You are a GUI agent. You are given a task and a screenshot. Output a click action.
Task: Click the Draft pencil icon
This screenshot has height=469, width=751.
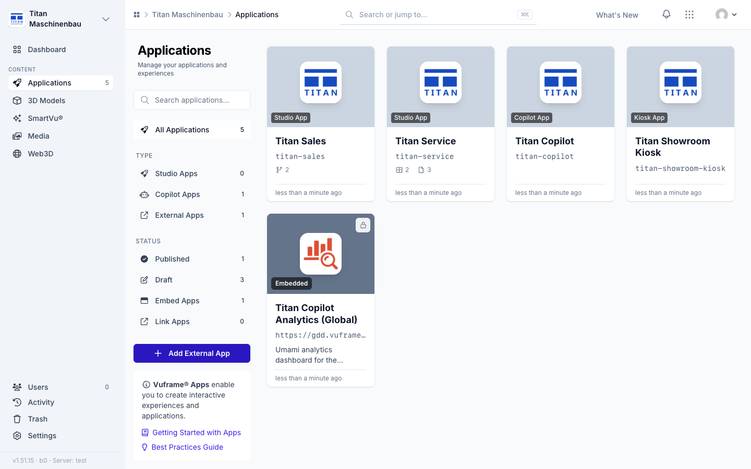[x=144, y=280]
